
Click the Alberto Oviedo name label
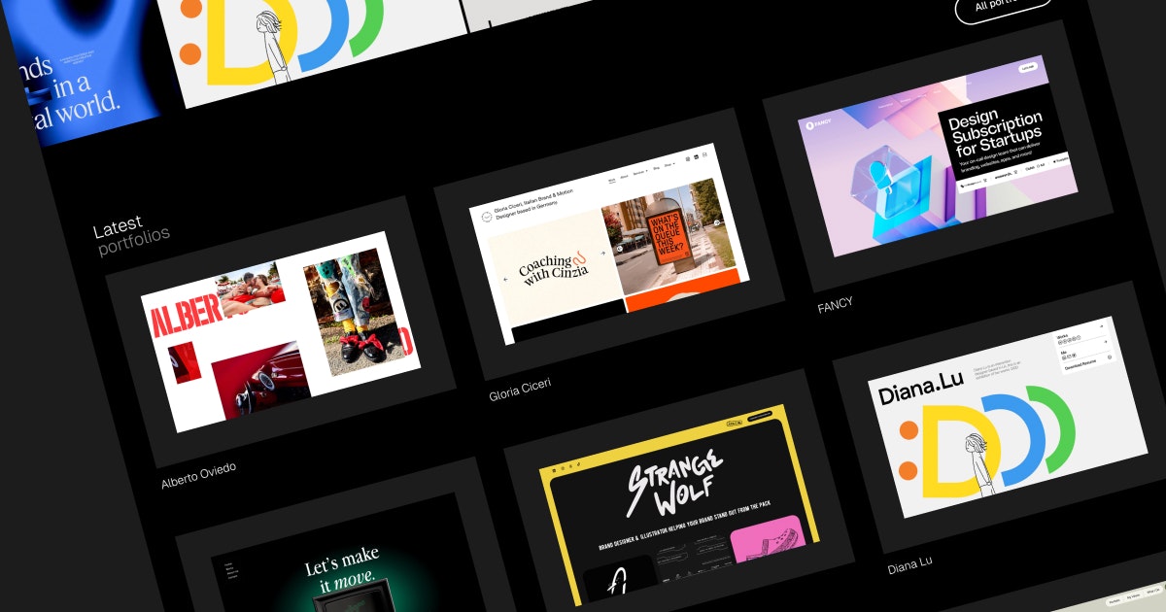[x=198, y=475]
